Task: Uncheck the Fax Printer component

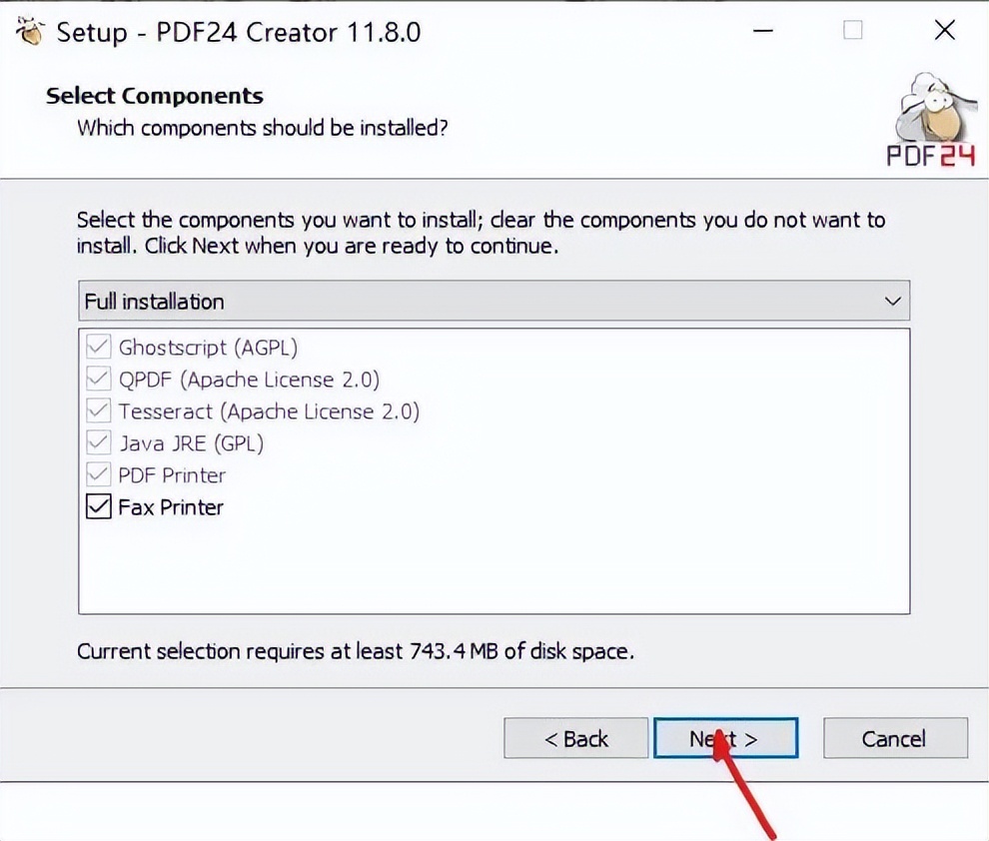Action: coord(98,506)
